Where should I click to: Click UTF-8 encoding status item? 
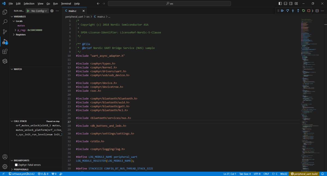257,174
